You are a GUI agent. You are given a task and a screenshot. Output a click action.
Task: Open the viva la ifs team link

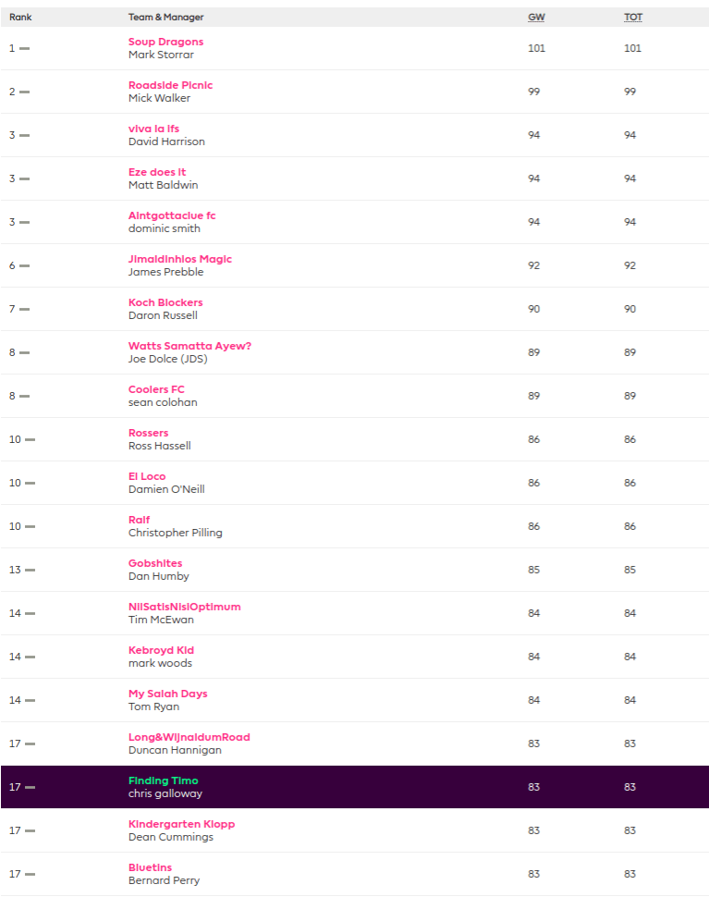[x=153, y=129]
